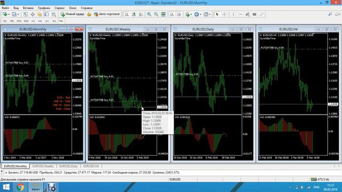Switch to the EURUSD.Weekly bottom tab
Screen dimensions: 342x192
pyautogui.click(x=43, y=166)
